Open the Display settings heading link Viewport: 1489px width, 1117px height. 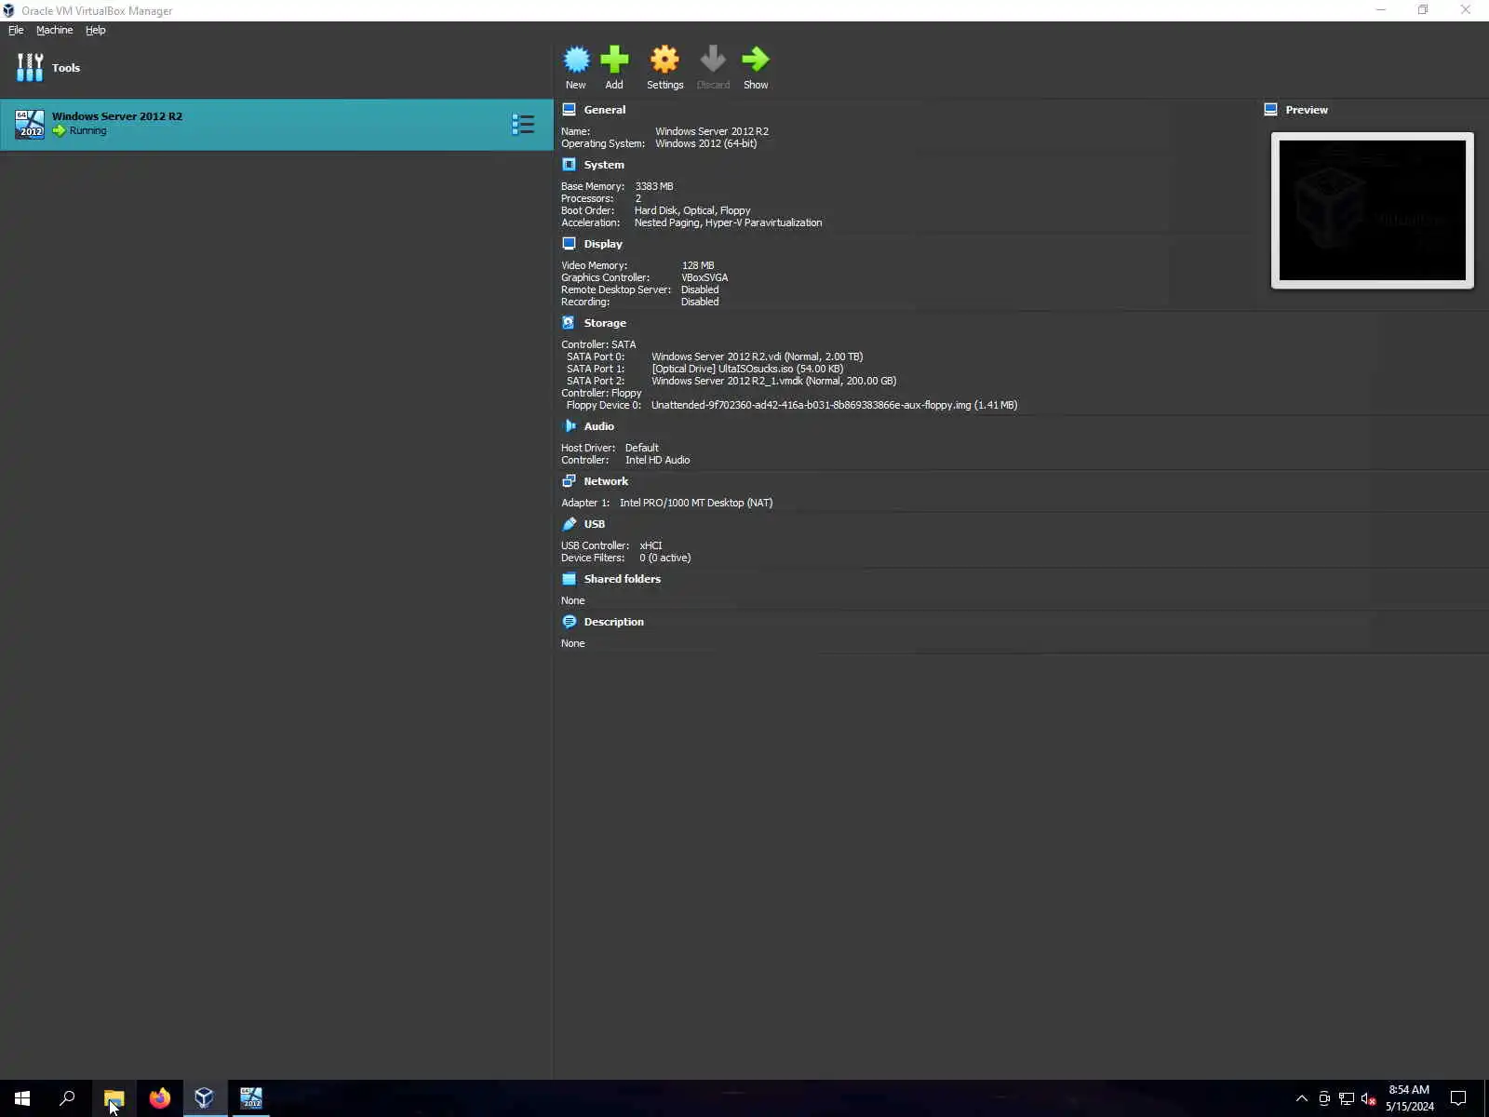click(x=603, y=244)
